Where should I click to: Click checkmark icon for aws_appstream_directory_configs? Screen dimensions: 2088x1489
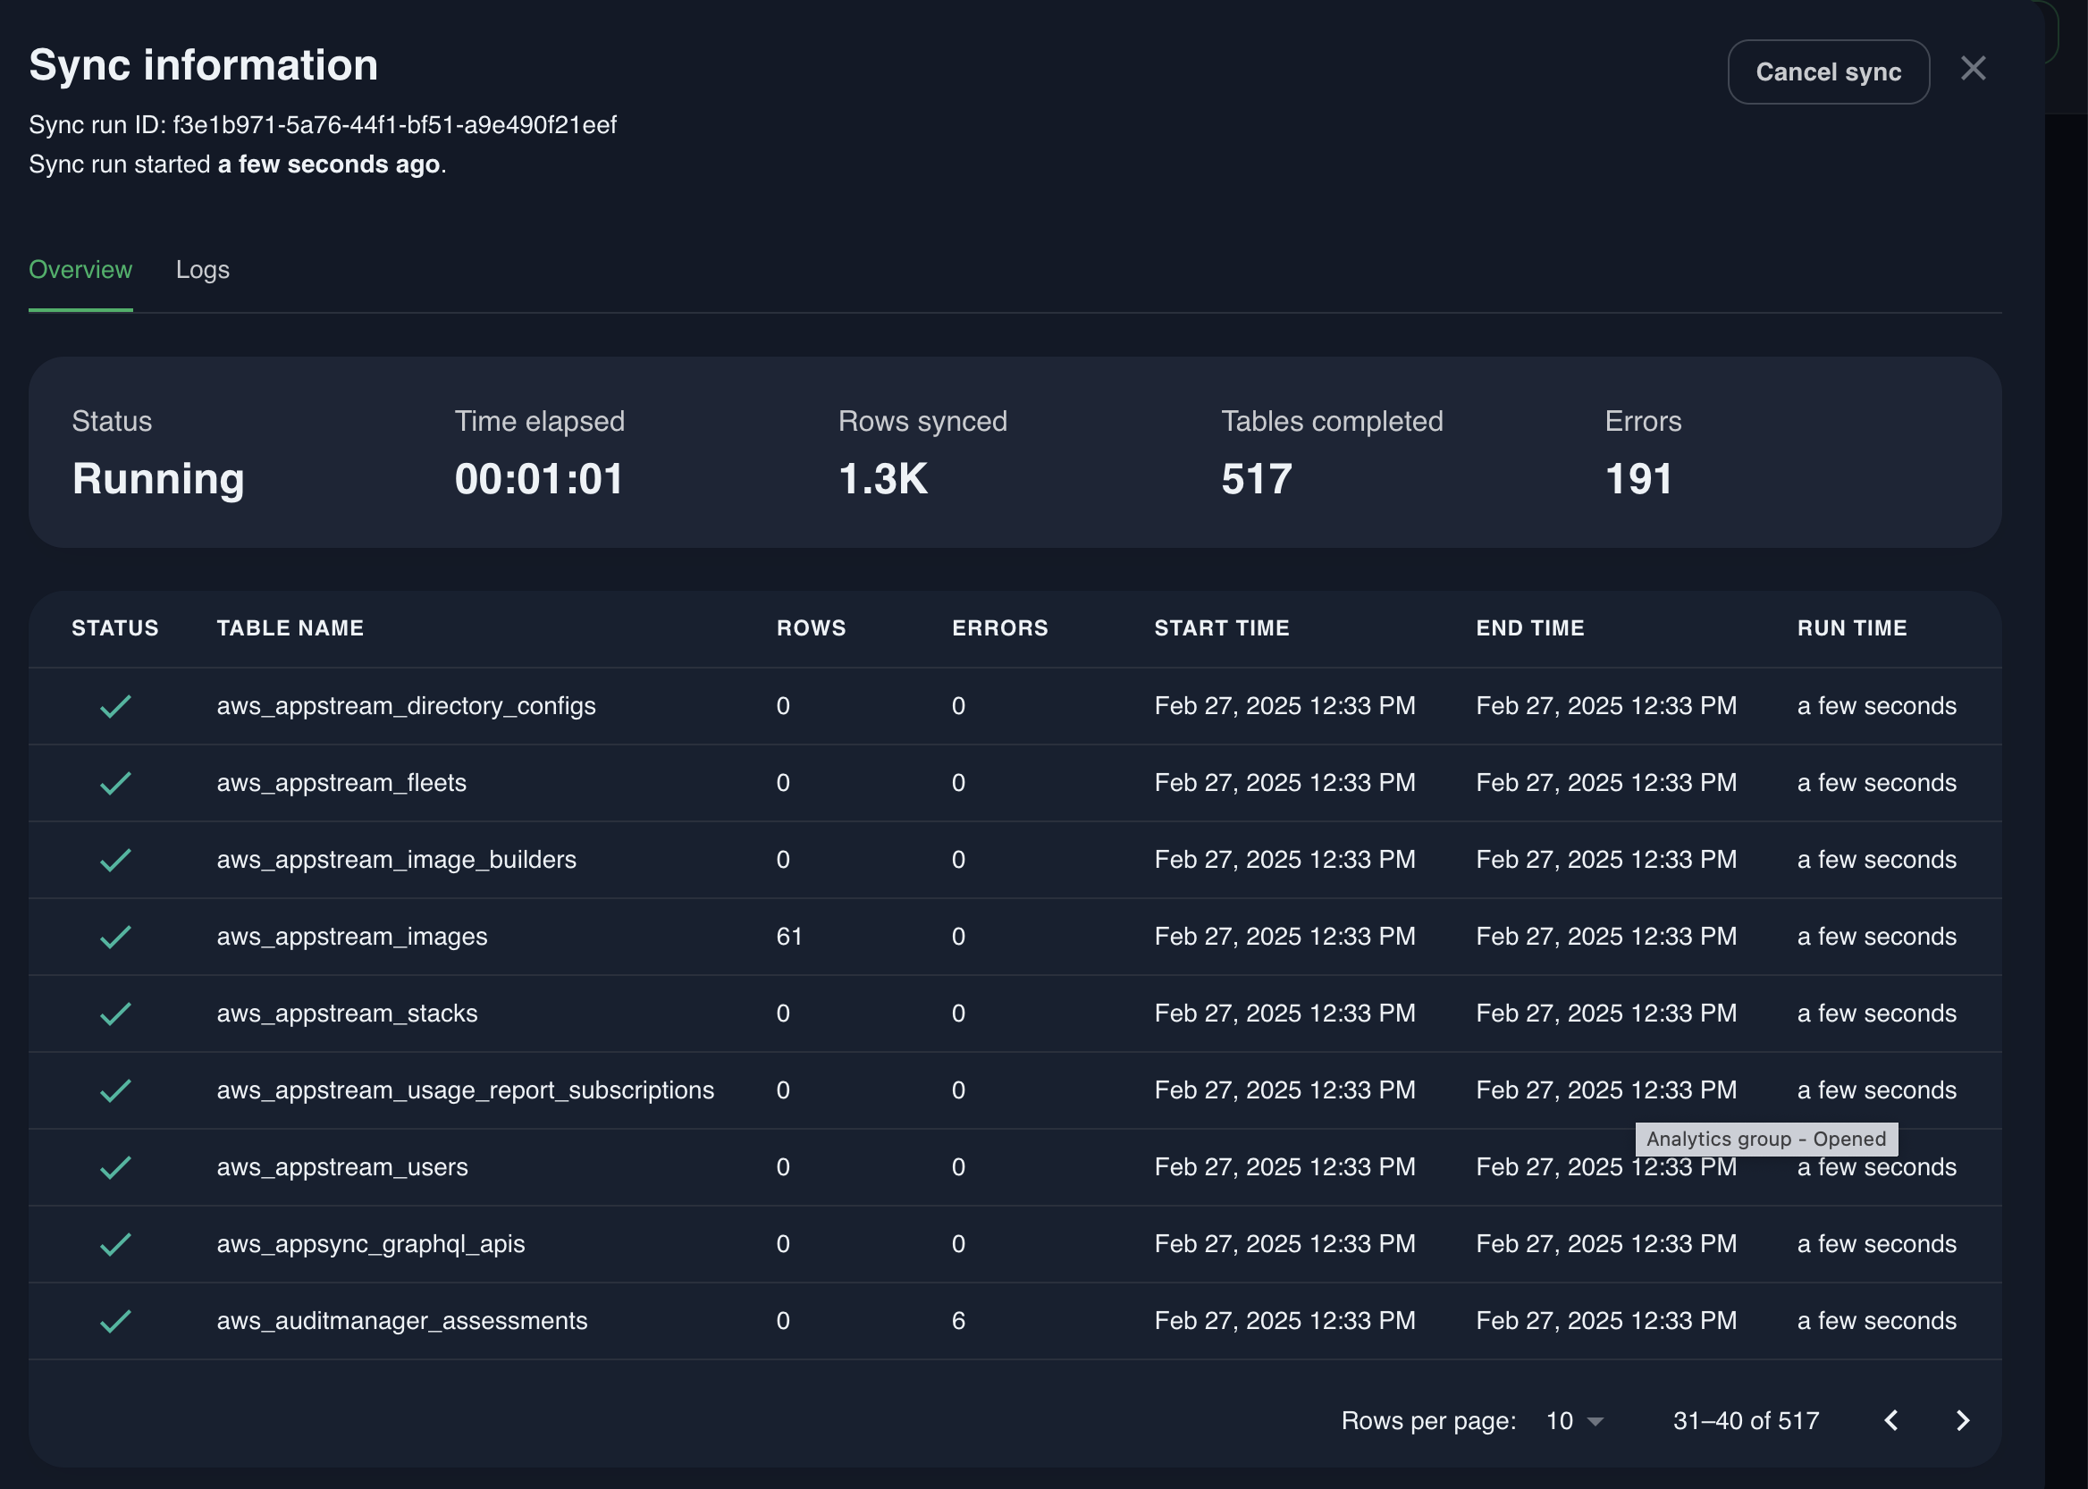115,706
